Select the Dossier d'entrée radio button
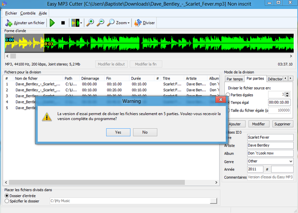This screenshot has width=298, height=213. pyautogui.click(x=7, y=196)
